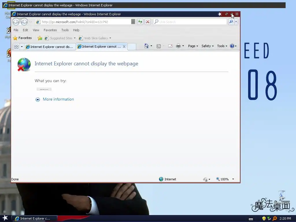296x222 pixels.
Task: Open the Page command bar menu
Action: [x=193, y=46]
